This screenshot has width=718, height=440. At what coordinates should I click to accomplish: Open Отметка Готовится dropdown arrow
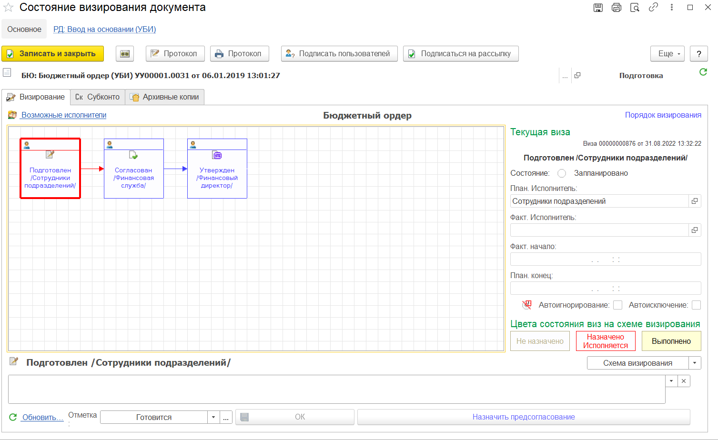click(x=213, y=417)
